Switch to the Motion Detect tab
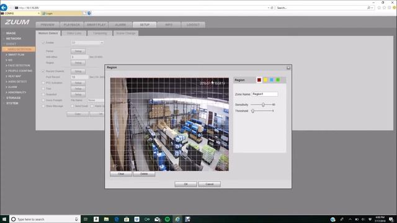 (x=48, y=33)
